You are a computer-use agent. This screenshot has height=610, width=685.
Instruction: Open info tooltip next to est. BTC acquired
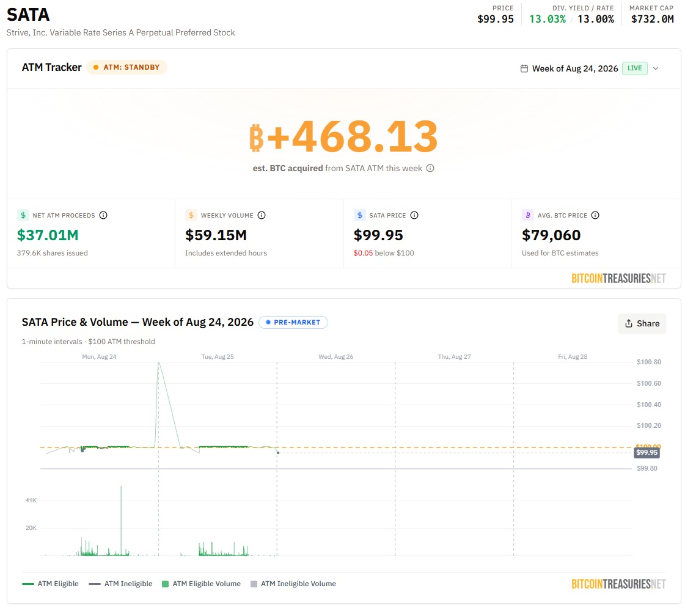(430, 168)
